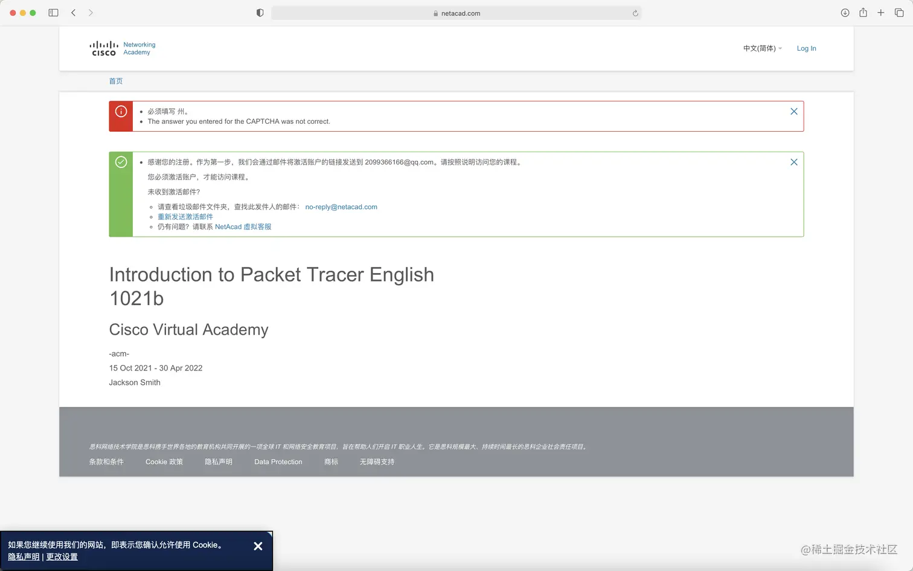Screen dimensions: 913x571
Task: Open 商标 footer link
Action: [x=331, y=462]
